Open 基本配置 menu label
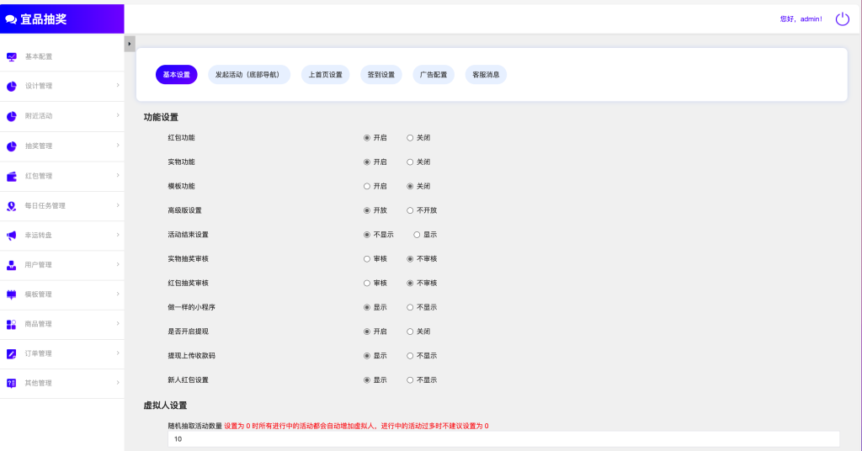Viewport: 862px width, 451px height. tap(39, 56)
